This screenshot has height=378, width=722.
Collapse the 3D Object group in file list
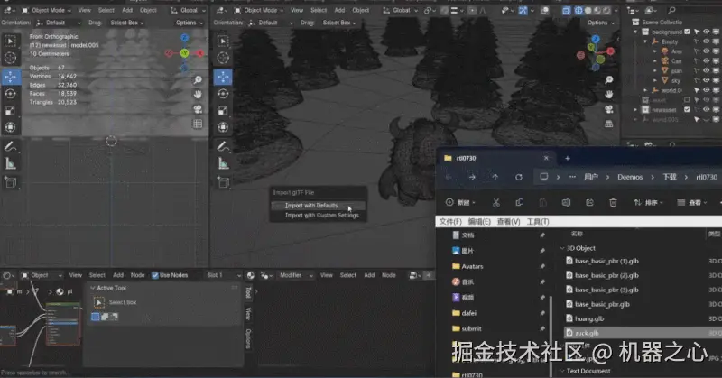563,247
